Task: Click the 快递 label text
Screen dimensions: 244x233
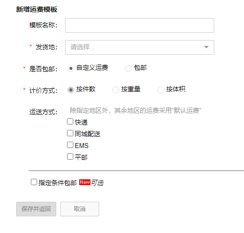Action: [81, 122]
